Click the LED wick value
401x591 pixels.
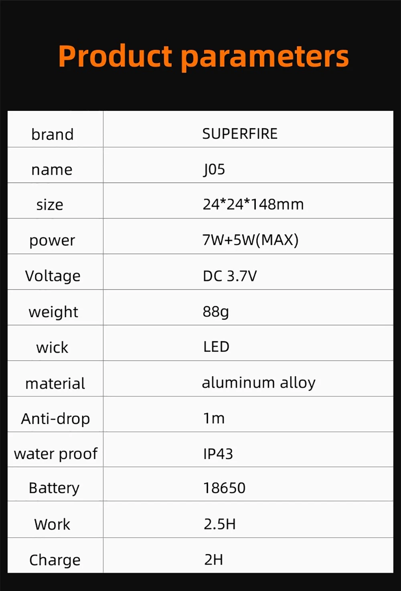pos(216,347)
